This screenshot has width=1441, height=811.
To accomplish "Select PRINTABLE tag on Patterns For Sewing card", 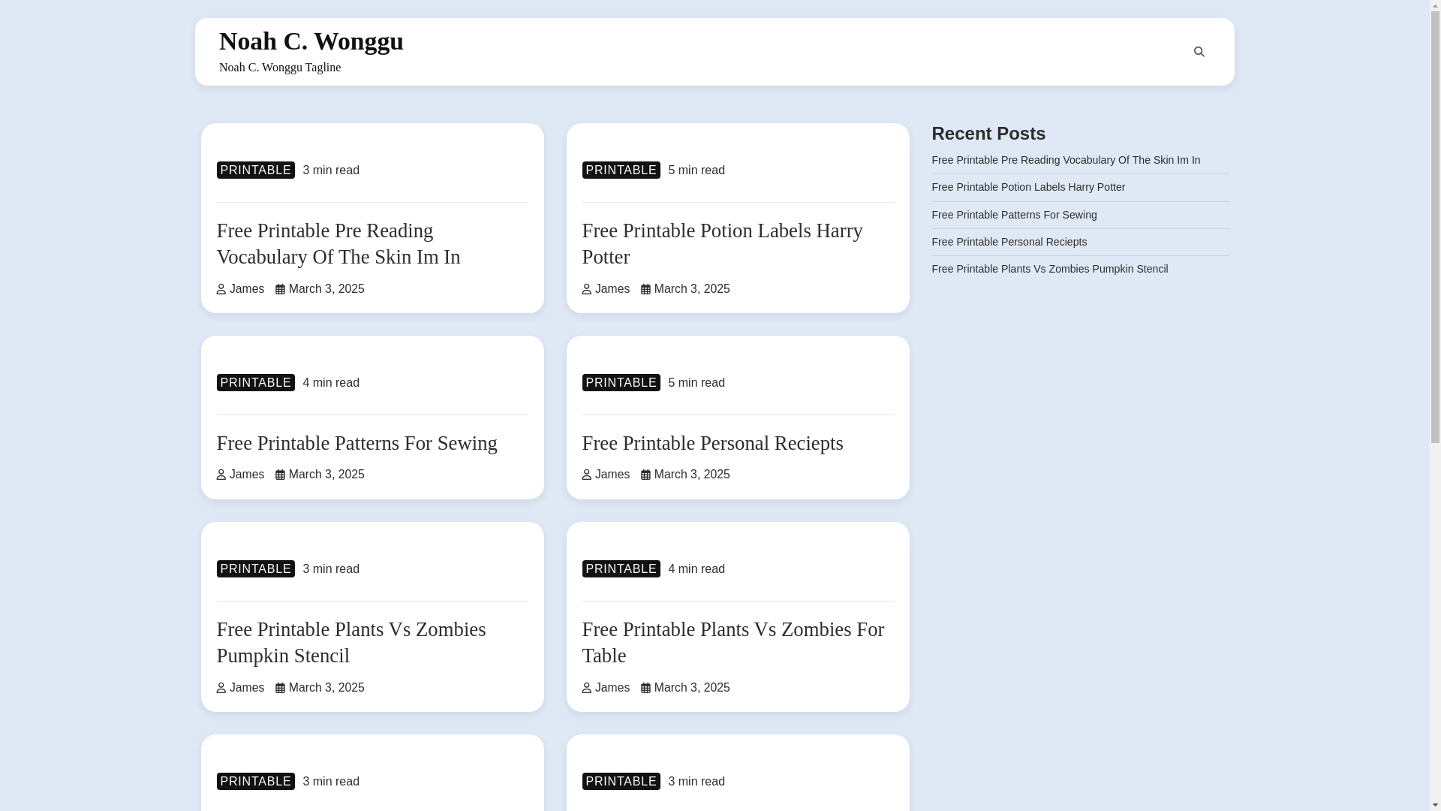I will point(255,382).
